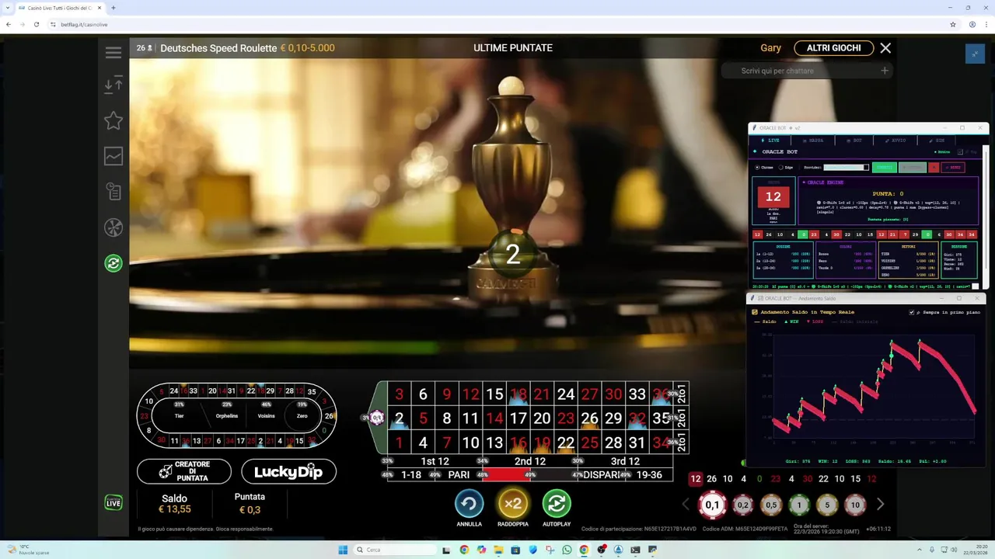Click green connect button in Oracle Bot
Image resolution: width=995 pixels, height=559 pixels.
[x=885, y=167]
